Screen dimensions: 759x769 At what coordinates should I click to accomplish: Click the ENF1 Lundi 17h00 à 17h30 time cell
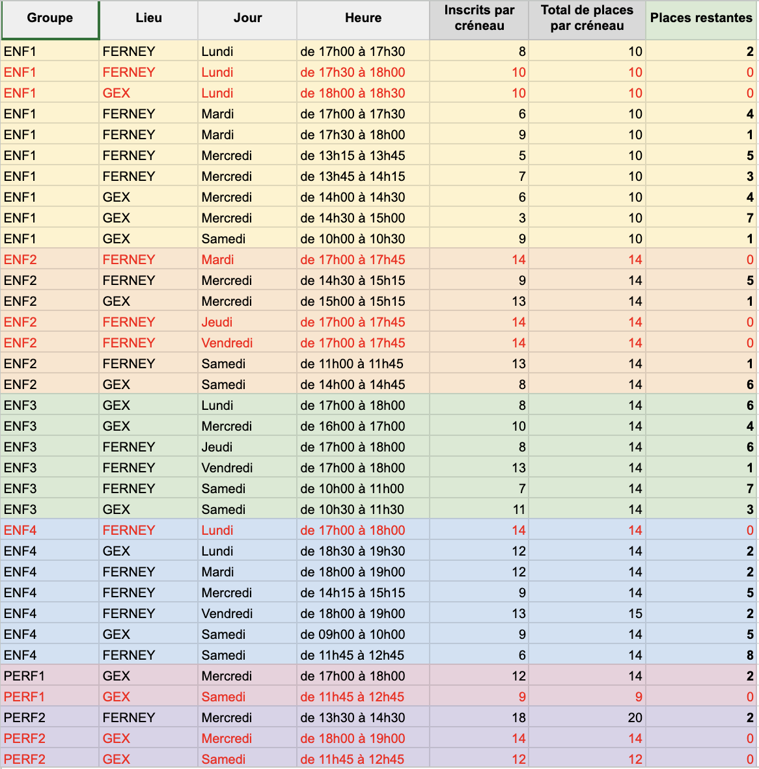pos(363,51)
